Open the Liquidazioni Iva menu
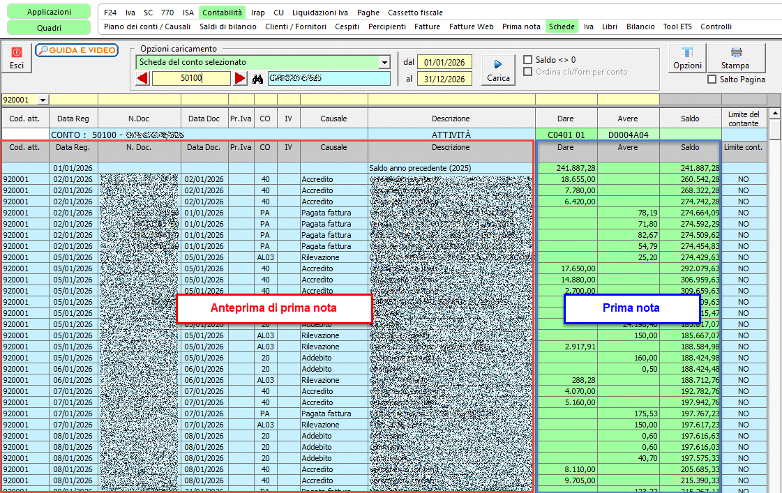The width and height of the screenshot is (782, 493). [320, 13]
